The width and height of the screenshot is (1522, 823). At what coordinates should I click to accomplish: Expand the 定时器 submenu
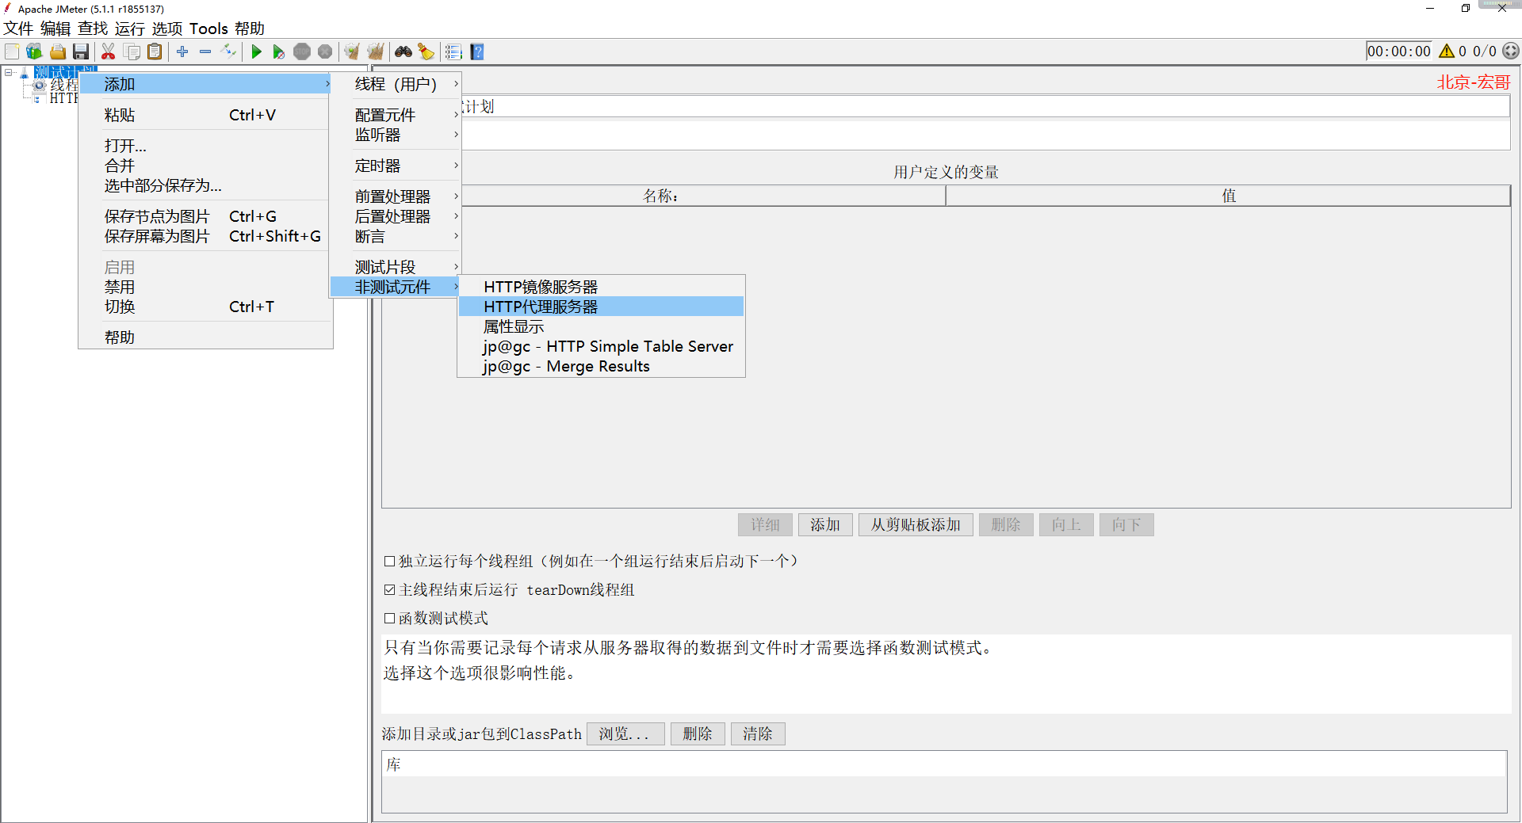(396, 166)
